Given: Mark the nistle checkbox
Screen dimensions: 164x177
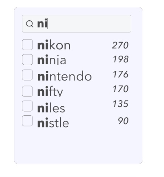Looking at the screenshot, I should tap(28, 121).
